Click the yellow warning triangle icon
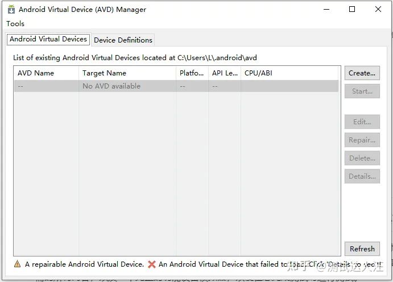 17,264
